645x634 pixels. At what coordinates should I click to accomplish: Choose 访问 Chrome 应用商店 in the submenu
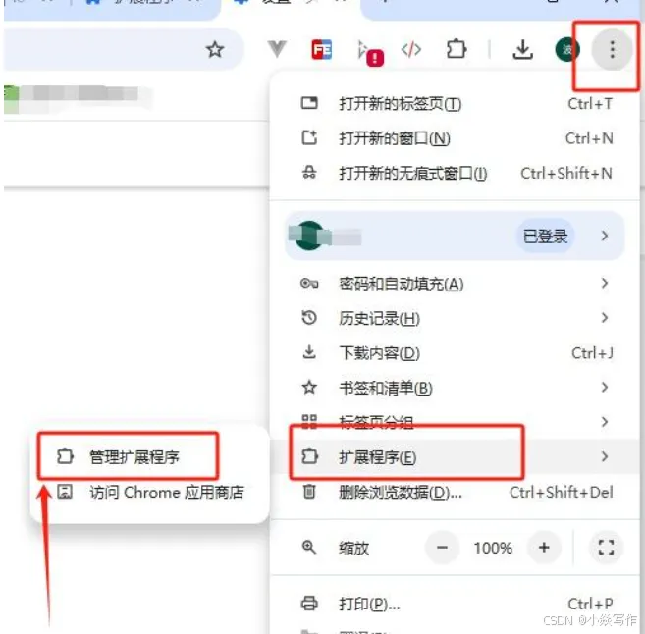149,492
